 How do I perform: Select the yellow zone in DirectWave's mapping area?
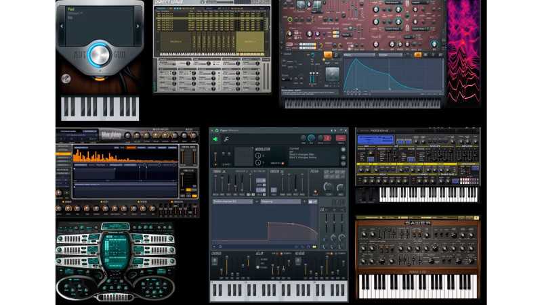(250, 42)
